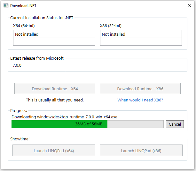Image resolution: width=196 pixels, height=171 pixels.
Task: Launch LINQPad (x86)
Action: [141, 150]
